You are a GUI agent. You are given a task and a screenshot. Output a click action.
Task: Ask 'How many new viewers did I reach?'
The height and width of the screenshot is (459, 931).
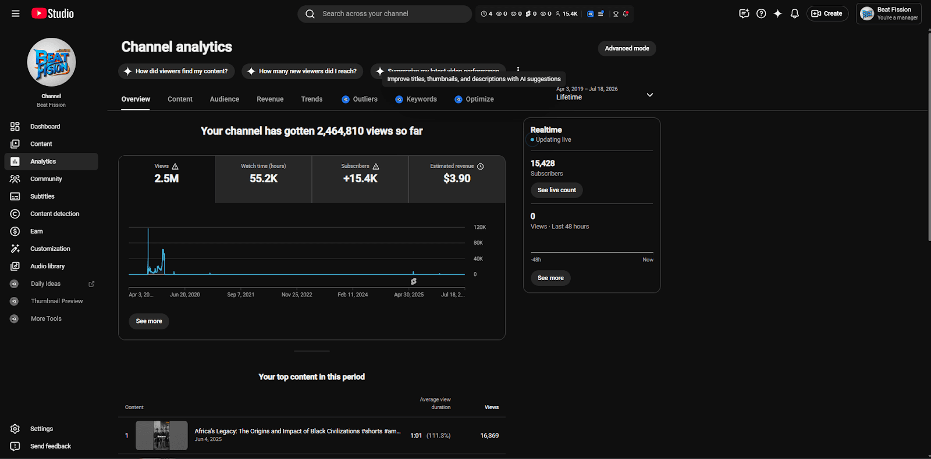pyautogui.click(x=303, y=71)
